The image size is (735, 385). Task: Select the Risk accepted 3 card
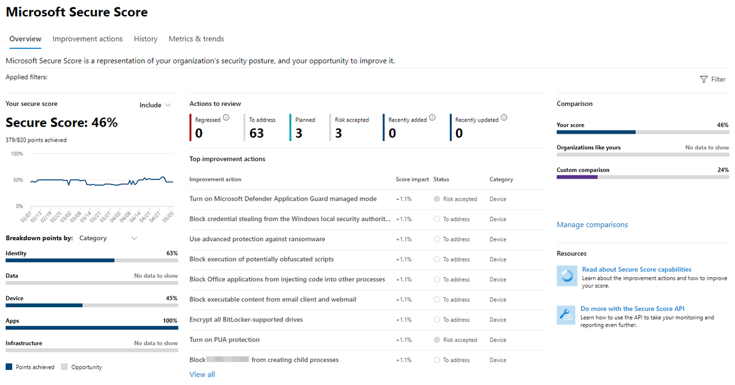point(350,127)
